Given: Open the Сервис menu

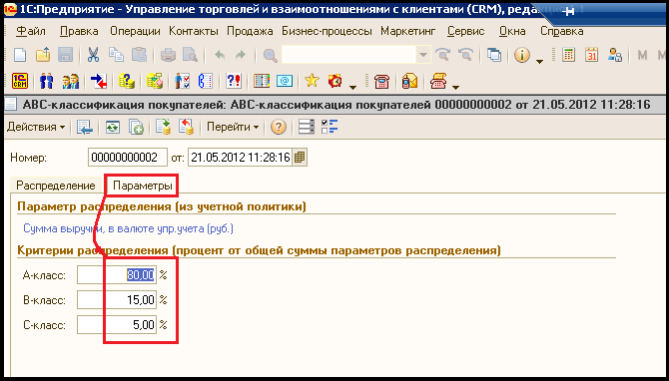Looking at the screenshot, I should [x=466, y=31].
